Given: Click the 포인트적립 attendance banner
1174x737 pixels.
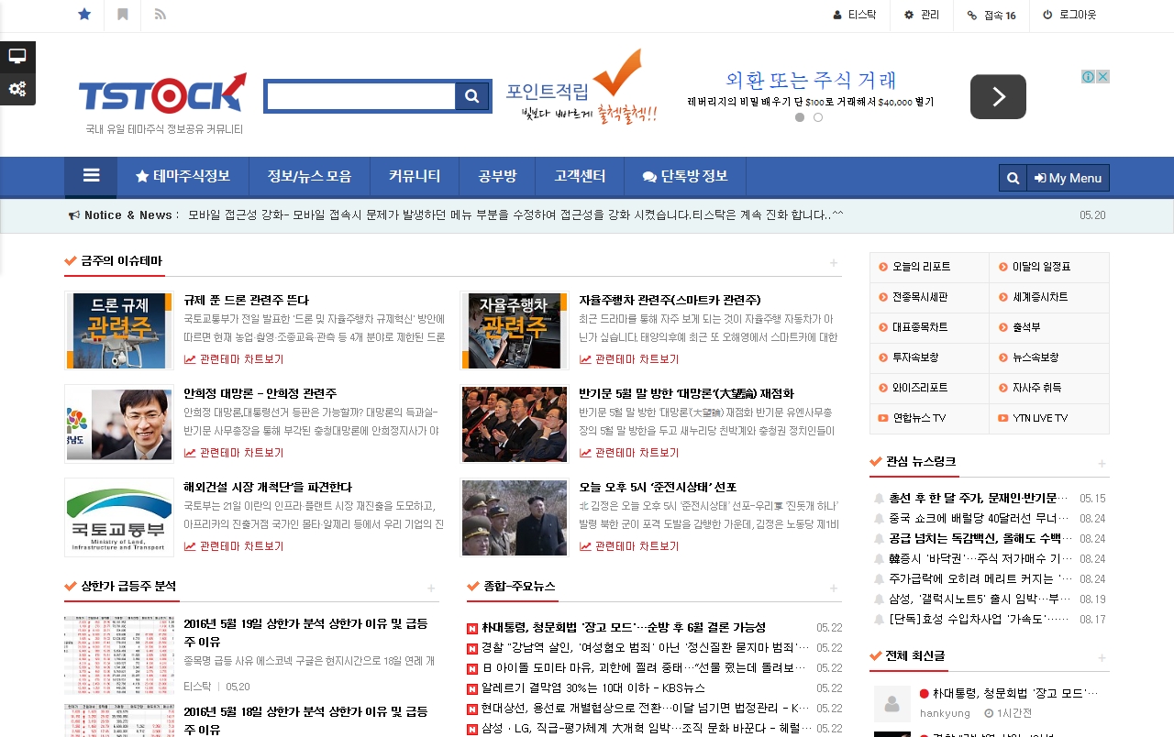Looking at the screenshot, I should click(581, 88).
